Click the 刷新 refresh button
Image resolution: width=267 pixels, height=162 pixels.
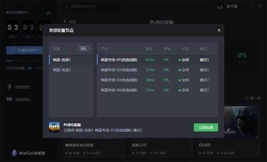point(84,49)
